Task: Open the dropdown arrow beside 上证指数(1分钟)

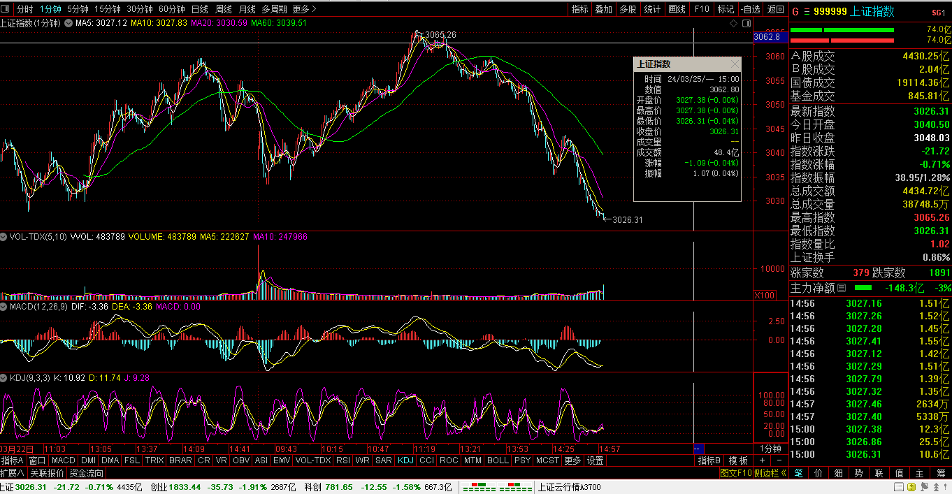Action: 68,23
